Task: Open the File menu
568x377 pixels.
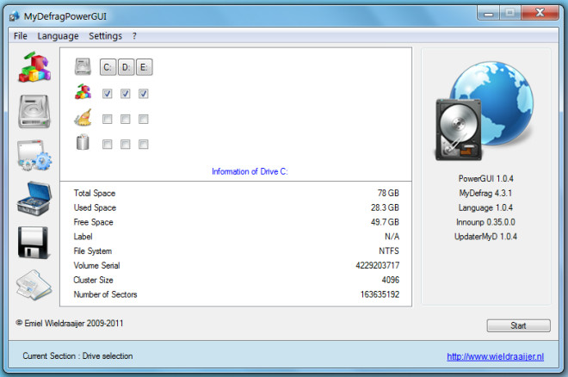Action: (x=21, y=36)
